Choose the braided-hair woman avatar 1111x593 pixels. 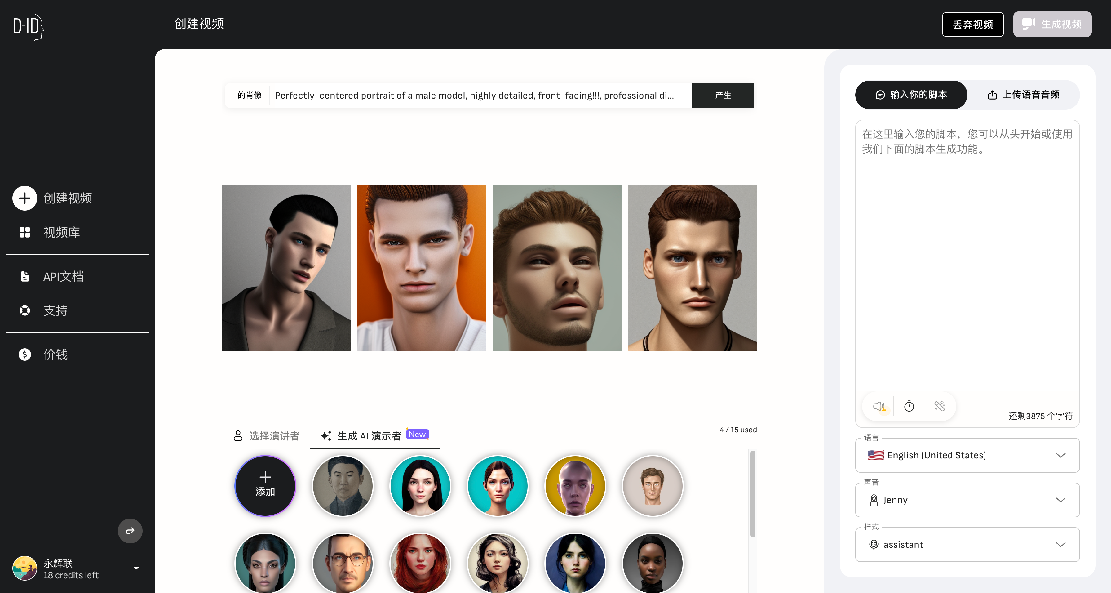[265, 563]
